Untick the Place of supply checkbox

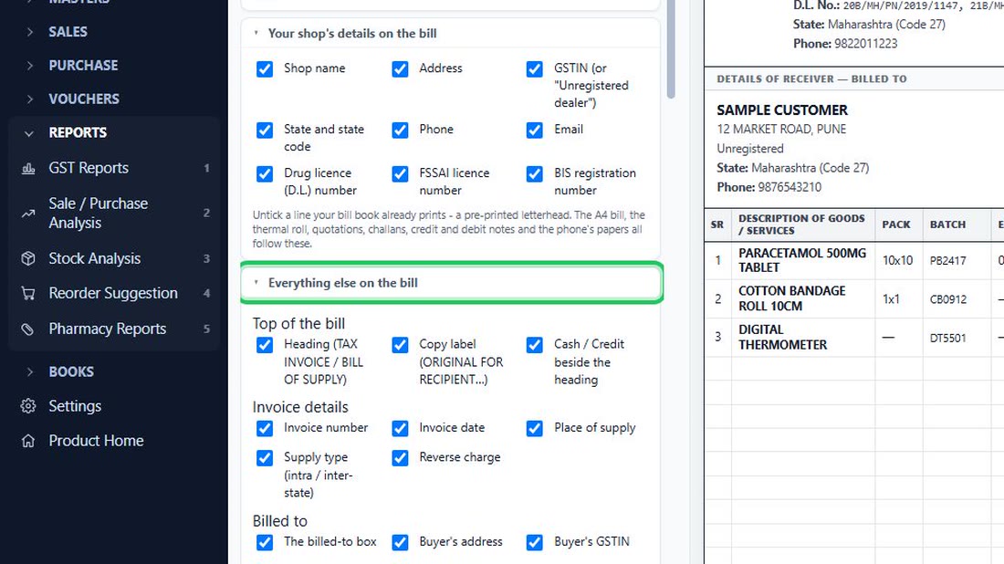[535, 428]
